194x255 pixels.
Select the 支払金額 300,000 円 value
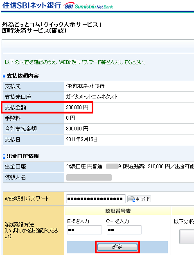point(77,107)
